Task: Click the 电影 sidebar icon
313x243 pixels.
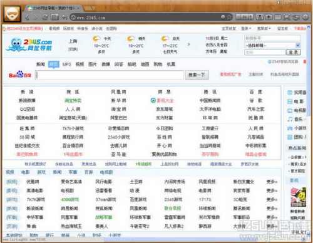Action: [290, 101]
